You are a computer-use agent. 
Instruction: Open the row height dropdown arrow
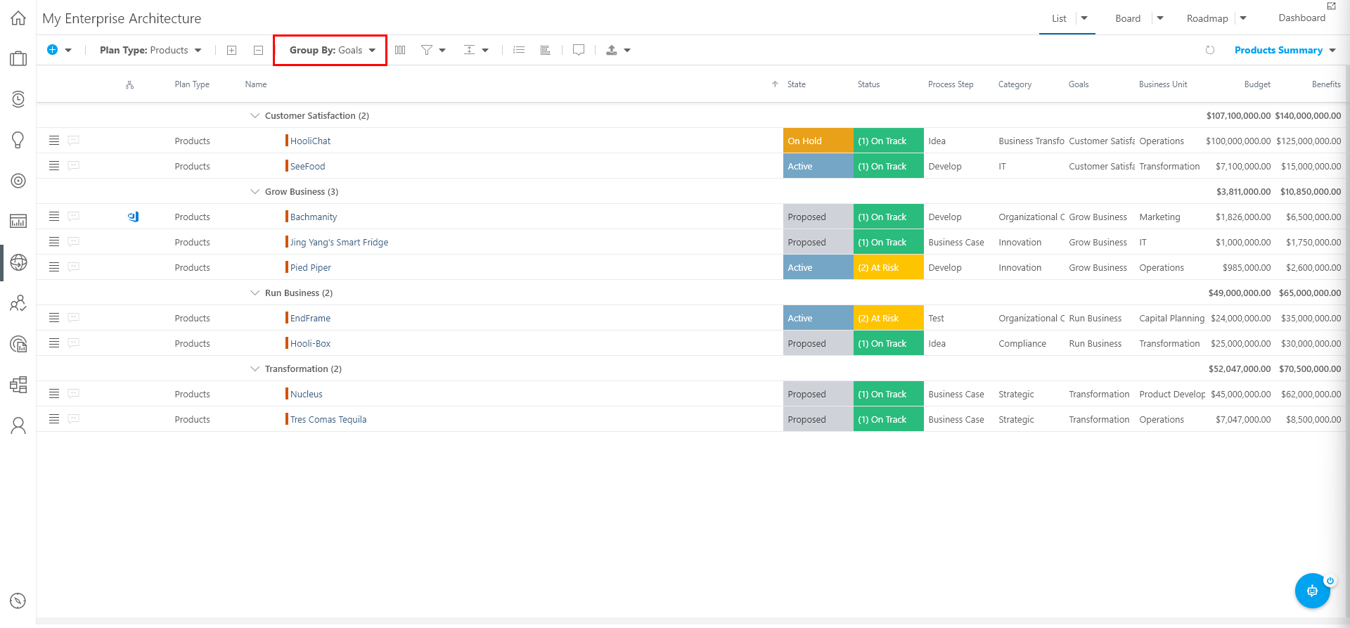[485, 50]
